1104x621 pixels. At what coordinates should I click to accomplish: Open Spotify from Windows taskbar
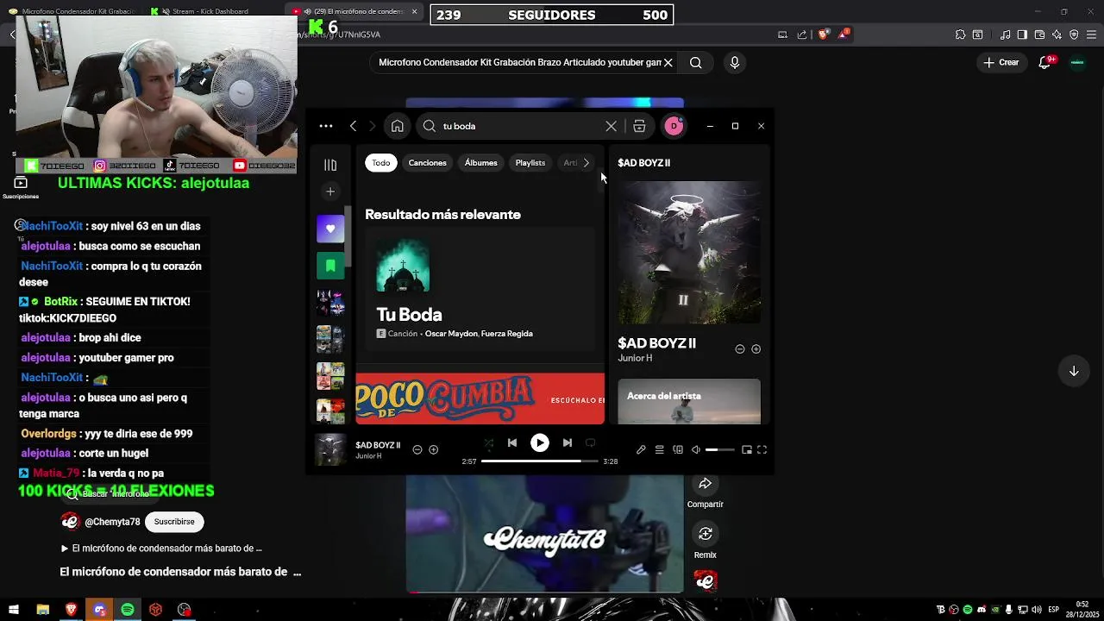point(128,610)
